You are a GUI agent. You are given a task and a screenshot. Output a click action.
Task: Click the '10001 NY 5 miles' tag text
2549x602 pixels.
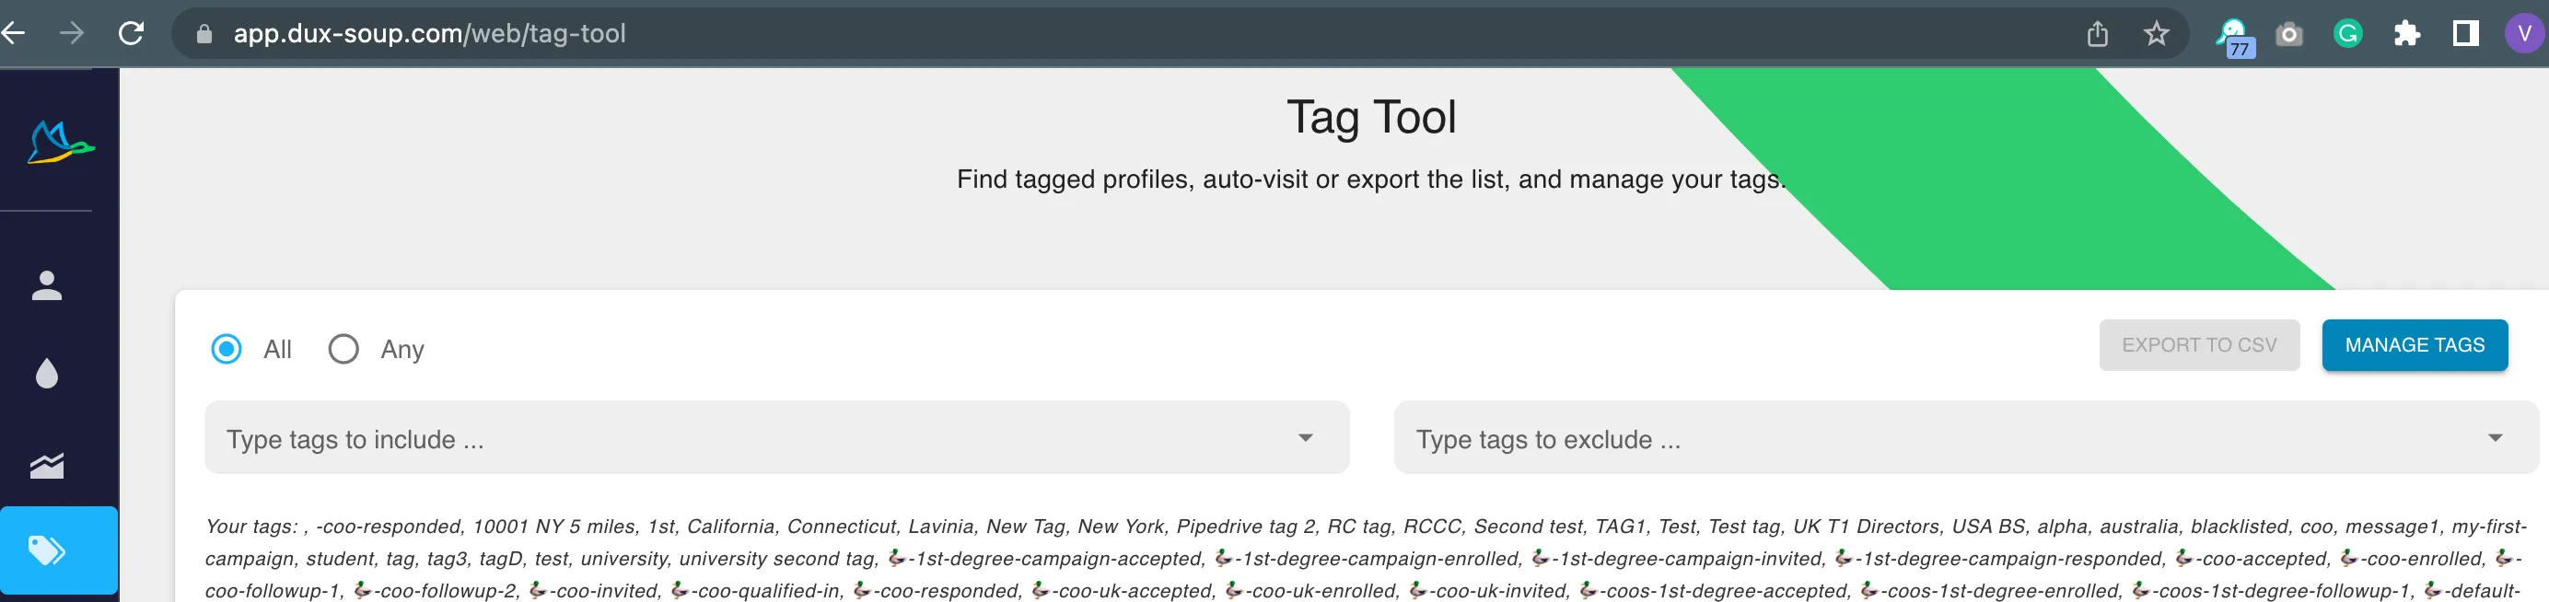click(553, 527)
